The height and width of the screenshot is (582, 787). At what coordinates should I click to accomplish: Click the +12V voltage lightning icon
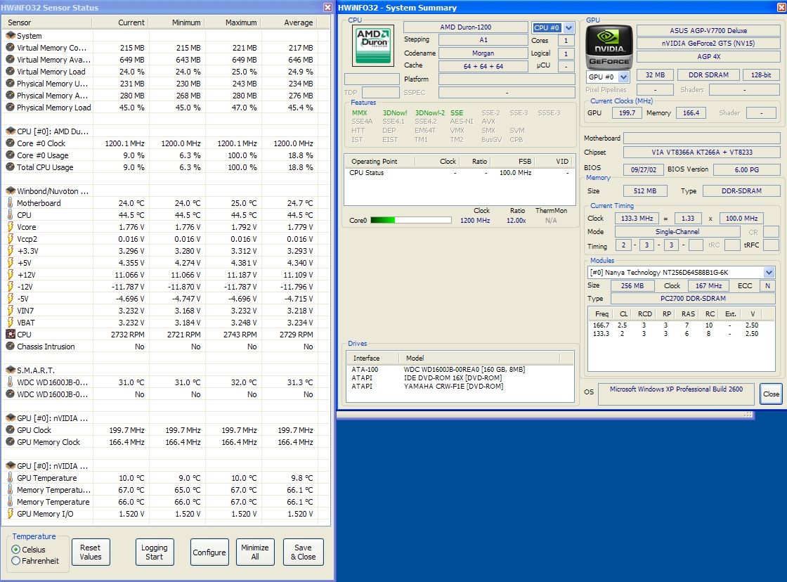pos(10,275)
